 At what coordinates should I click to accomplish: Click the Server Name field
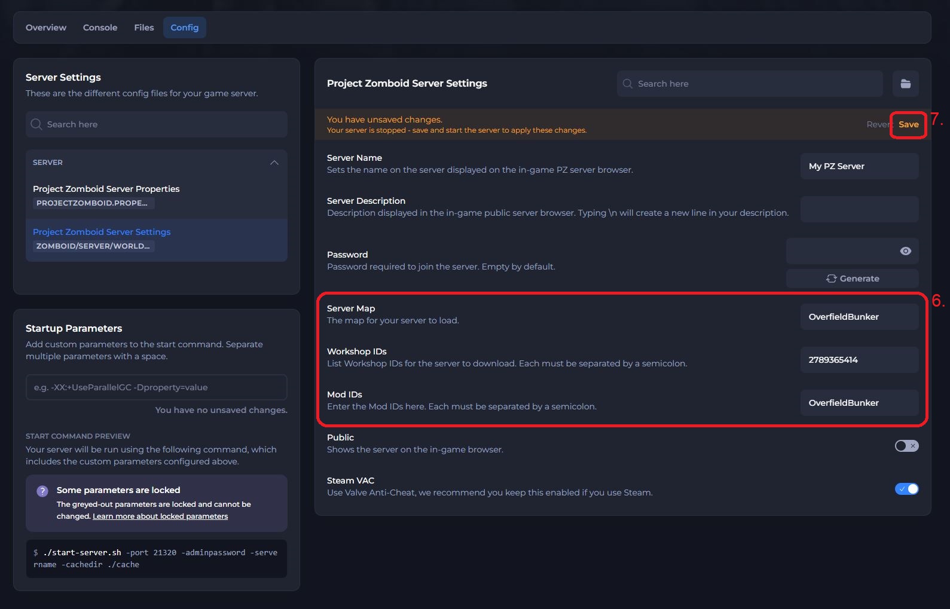[x=859, y=166]
